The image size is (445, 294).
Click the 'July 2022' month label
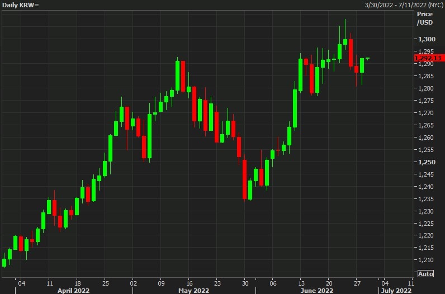(x=396, y=291)
